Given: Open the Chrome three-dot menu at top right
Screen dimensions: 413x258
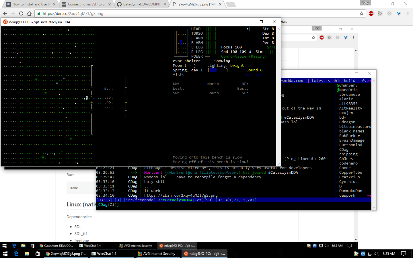Looking at the screenshot, I should point(408,13).
